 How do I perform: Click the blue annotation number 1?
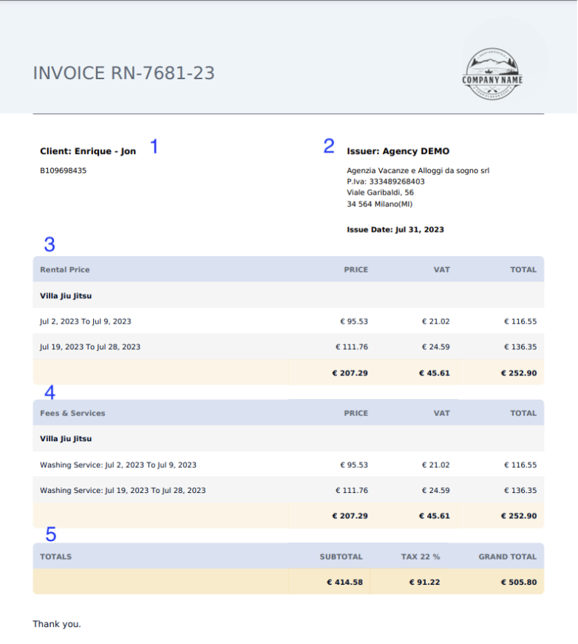(x=154, y=147)
